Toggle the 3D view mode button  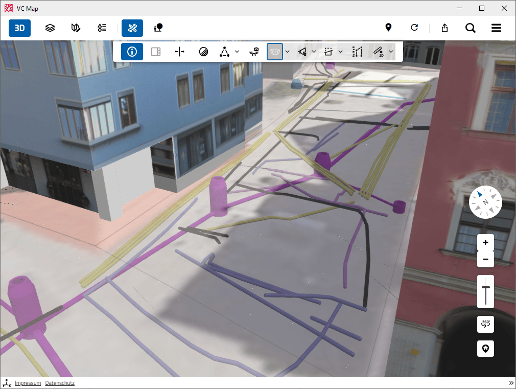pyautogui.click(x=19, y=28)
